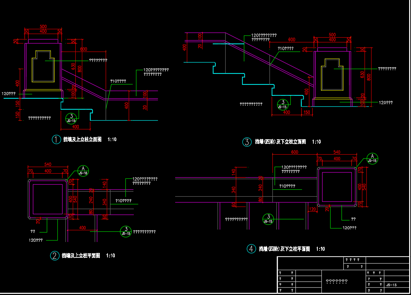Screen dimensions: 411x295
Task: Select the 500 dimension atop drawing 1
Action: pyautogui.click(x=43, y=26)
